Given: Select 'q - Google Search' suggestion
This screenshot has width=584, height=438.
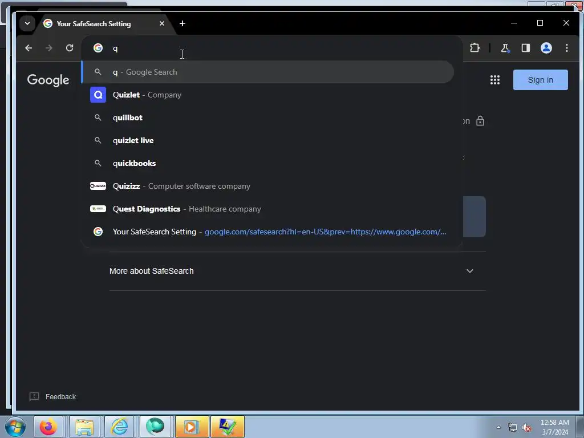Looking at the screenshot, I should [x=268, y=72].
